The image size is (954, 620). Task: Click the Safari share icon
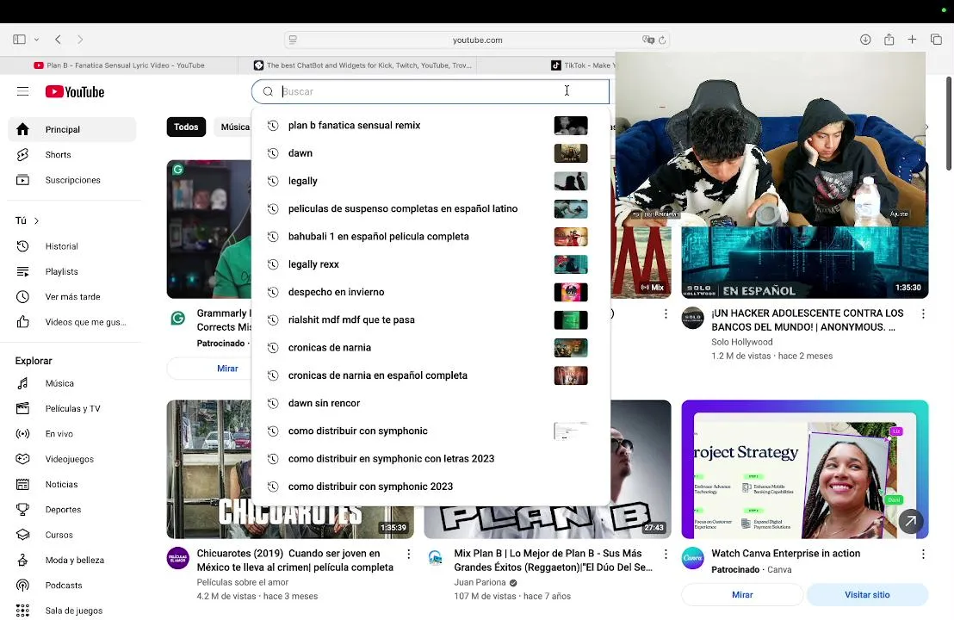coord(889,40)
